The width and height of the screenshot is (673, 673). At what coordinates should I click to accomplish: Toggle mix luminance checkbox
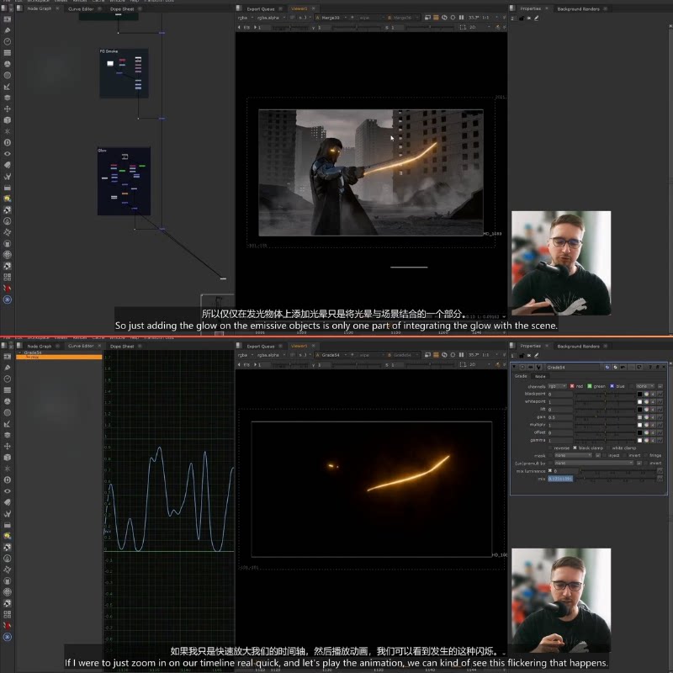550,470
